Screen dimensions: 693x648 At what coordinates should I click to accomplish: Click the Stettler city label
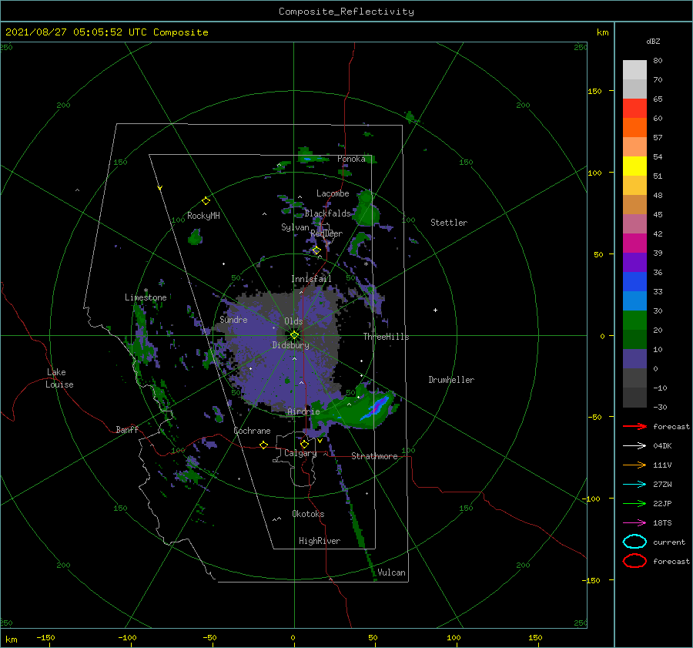click(449, 223)
